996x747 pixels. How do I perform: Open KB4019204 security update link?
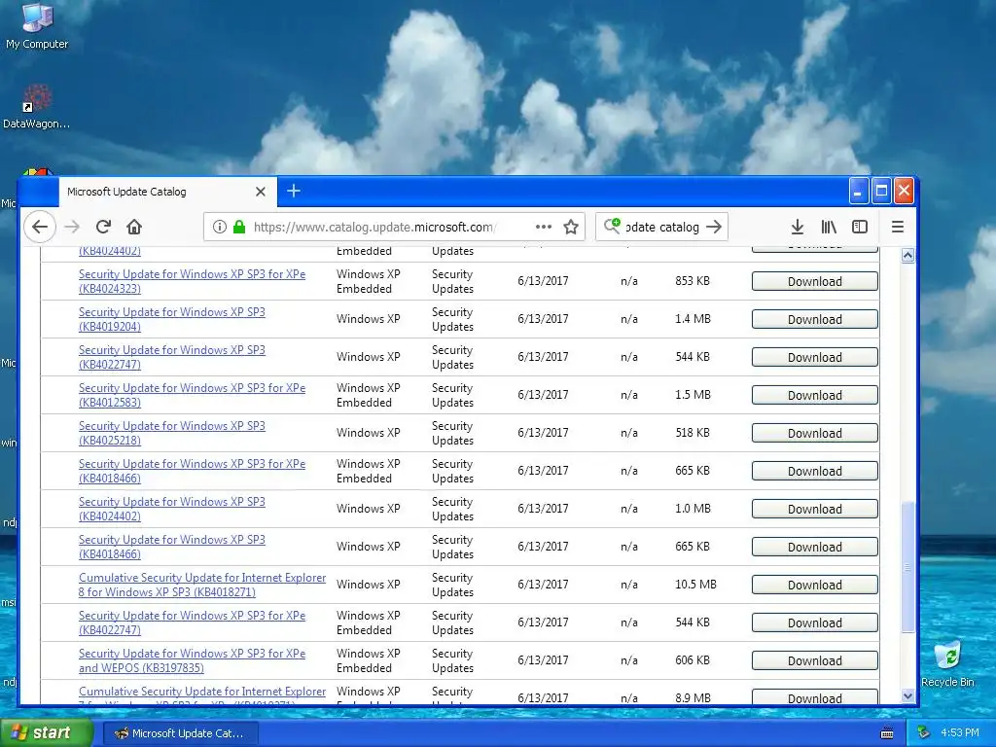pos(171,319)
